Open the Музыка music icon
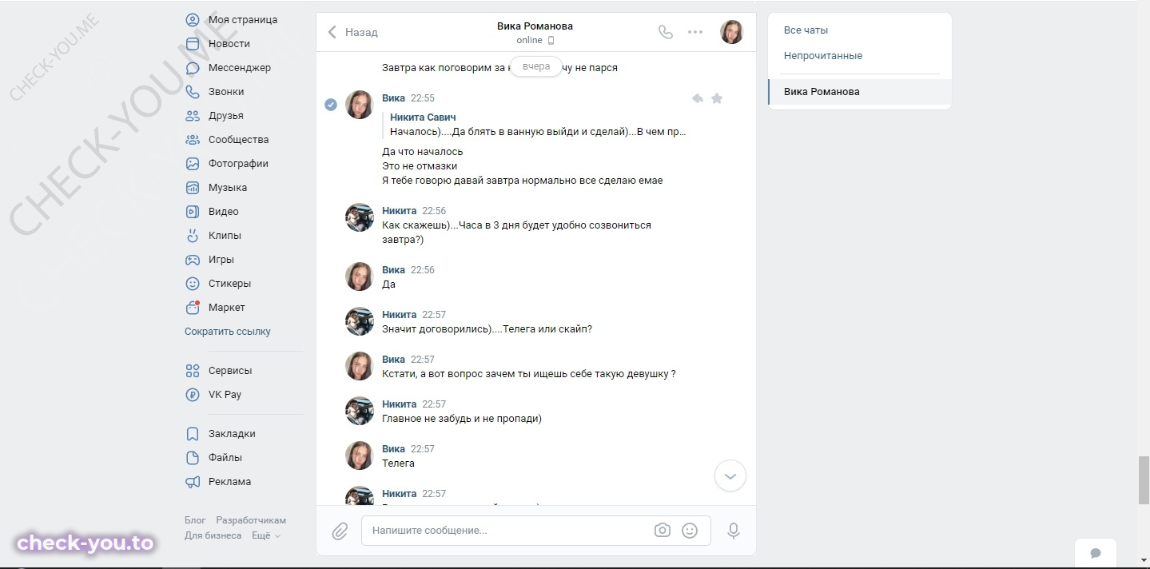The height and width of the screenshot is (569, 1150). tap(192, 188)
